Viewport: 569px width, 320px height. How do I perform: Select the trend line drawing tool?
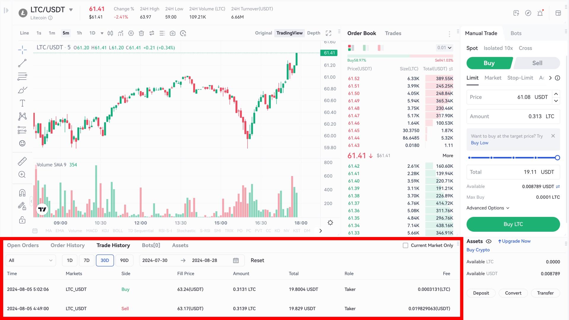click(22, 63)
